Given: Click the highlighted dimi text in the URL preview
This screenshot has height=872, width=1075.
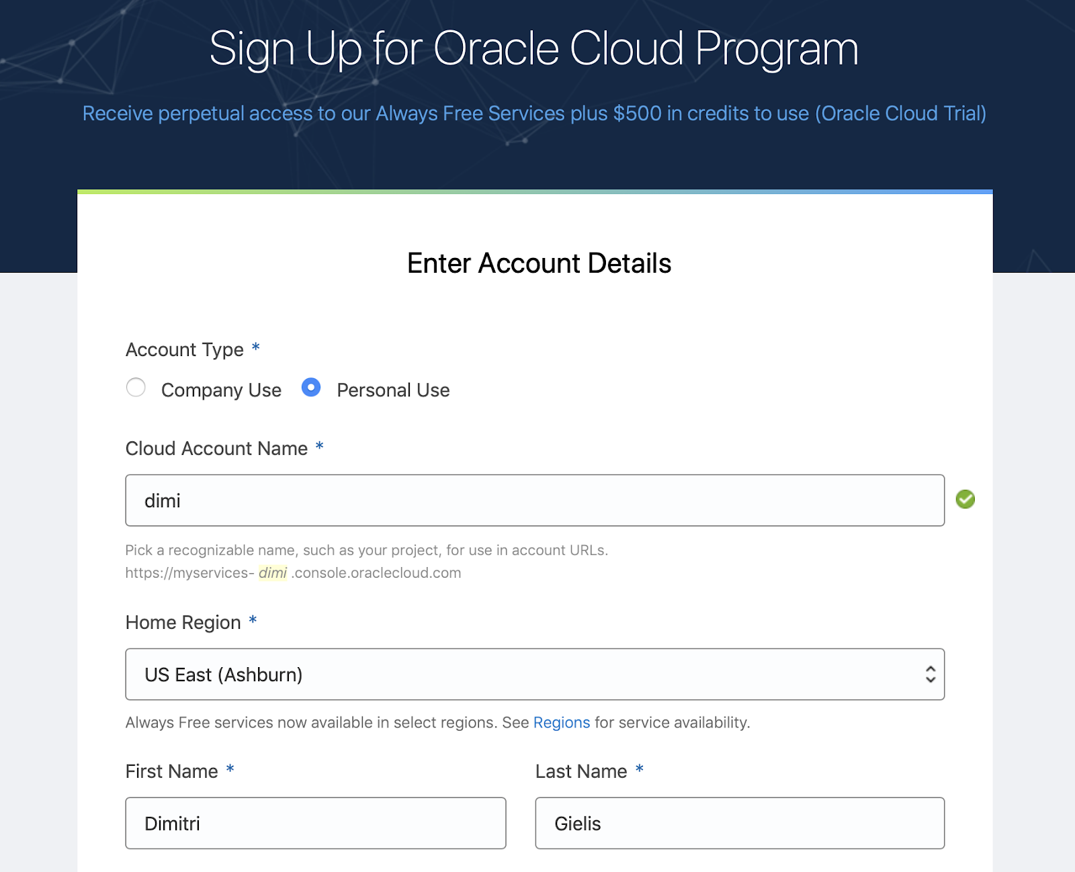Looking at the screenshot, I should [274, 572].
